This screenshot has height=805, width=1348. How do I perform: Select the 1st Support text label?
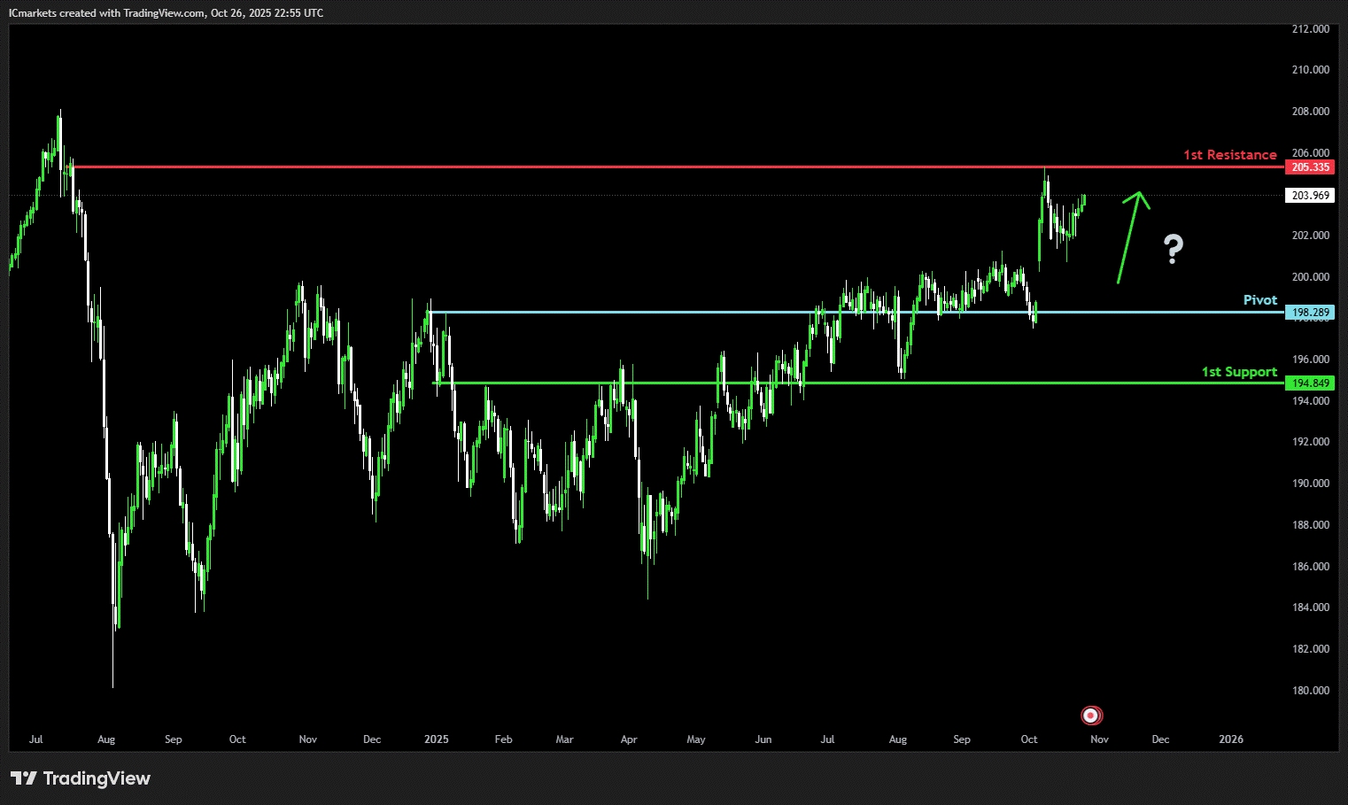click(x=1238, y=372)
